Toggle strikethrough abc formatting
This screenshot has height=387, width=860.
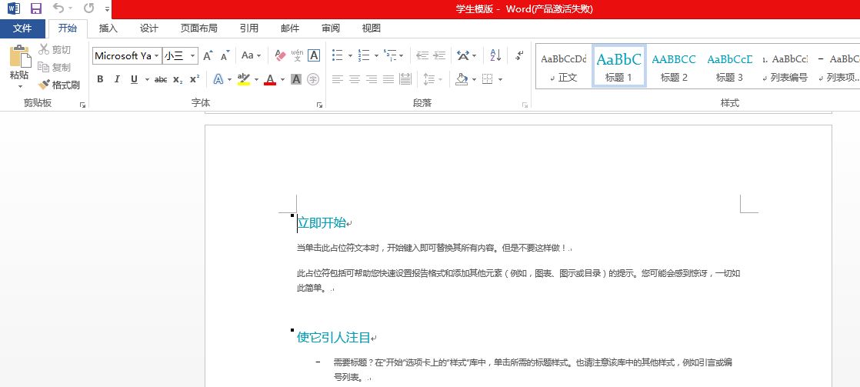click(161, 79)
